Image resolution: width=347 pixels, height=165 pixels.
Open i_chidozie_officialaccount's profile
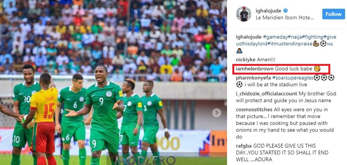point(267,94)
